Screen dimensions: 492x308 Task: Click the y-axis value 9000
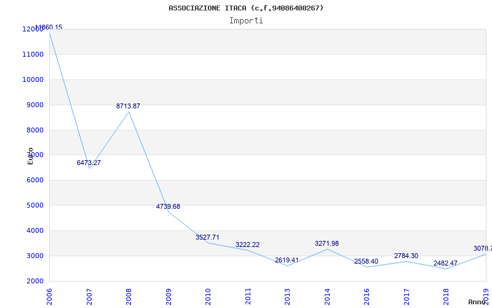click(x=34, y=105)
